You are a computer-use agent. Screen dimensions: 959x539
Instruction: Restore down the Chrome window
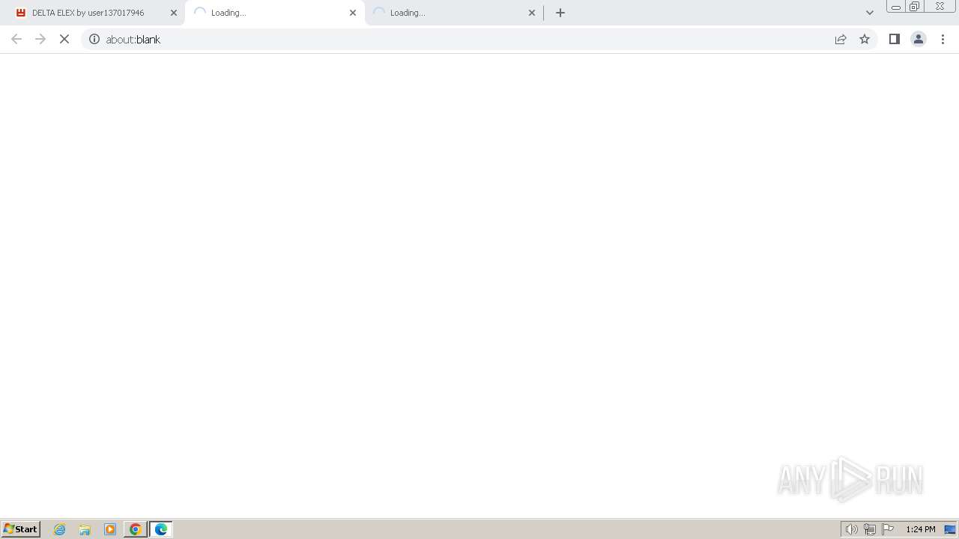pyautogui.click(x=915, y=7)
